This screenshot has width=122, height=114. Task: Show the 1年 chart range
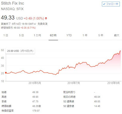click(x=85, y=35)
